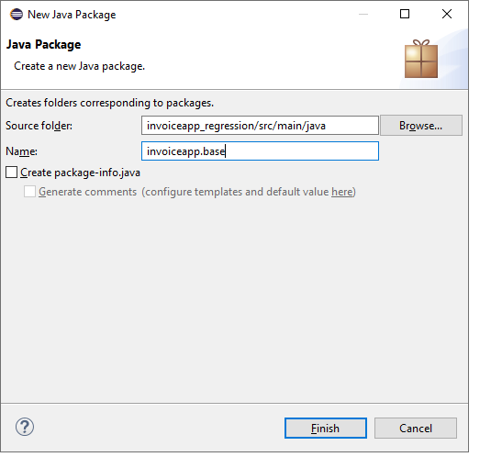The height and width of the screenshot is (468, 491).
Task: Minimize the New Java Package dialog
Action: tap(363, 14)
